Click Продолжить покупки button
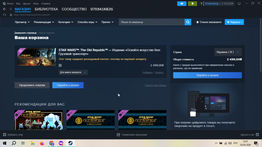Screen dimensions: 262x147 click(x=32, y=85)
